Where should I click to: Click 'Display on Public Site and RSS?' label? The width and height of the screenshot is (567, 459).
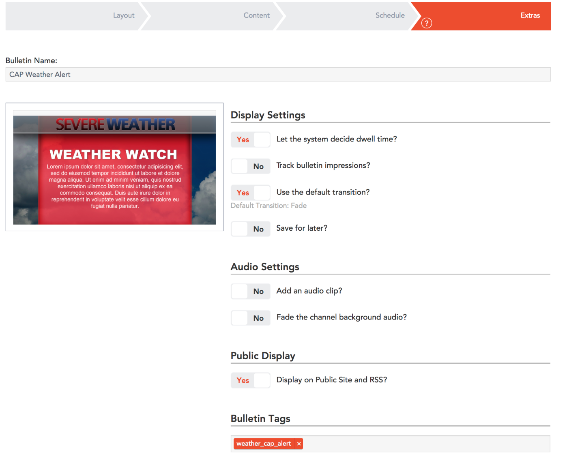332,380
